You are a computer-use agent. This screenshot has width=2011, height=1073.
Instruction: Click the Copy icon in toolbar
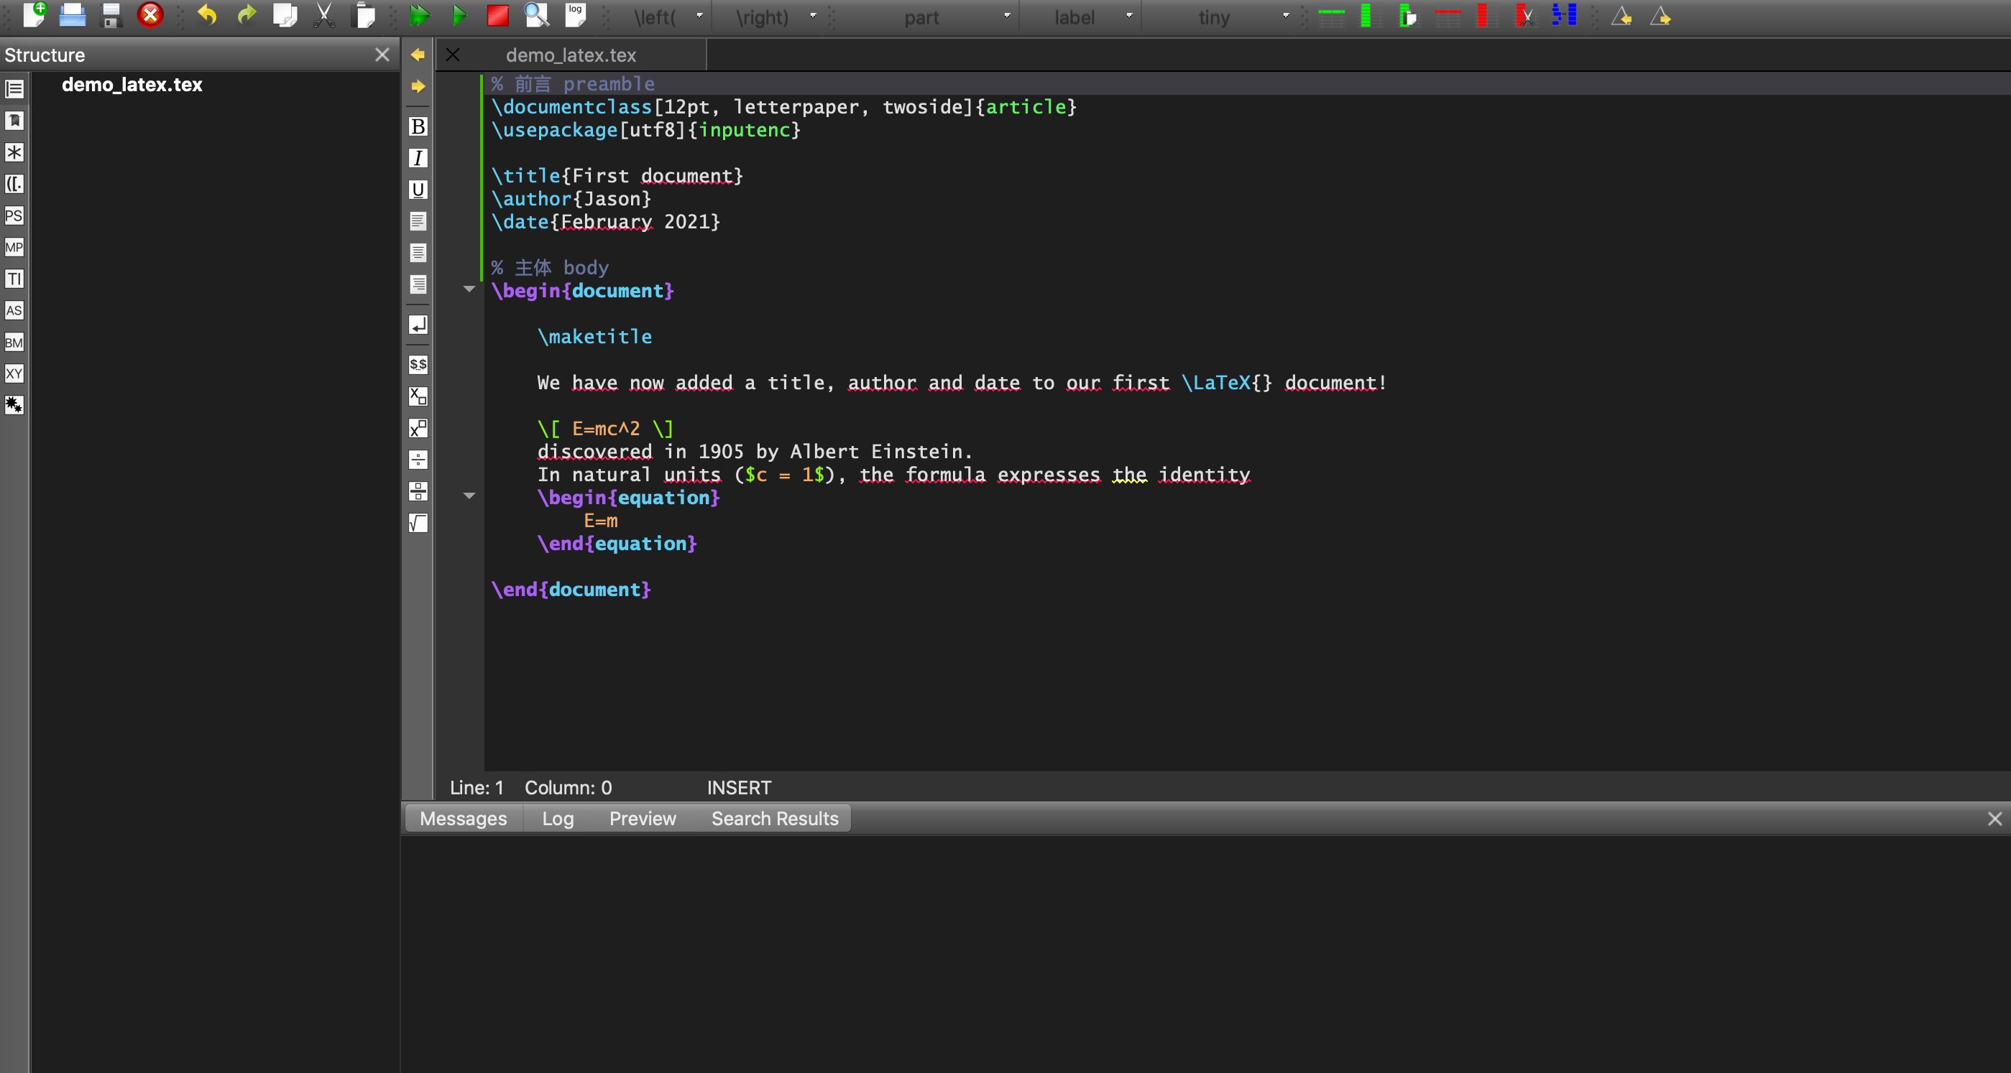[x=285, y=15]
